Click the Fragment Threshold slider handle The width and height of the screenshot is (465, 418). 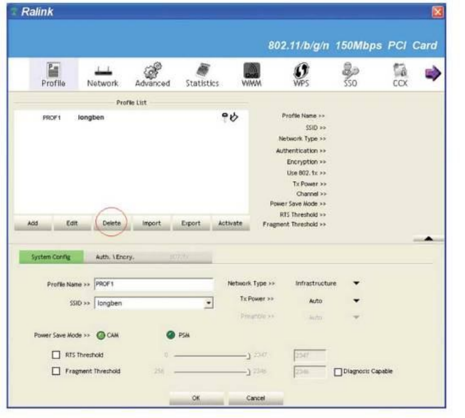248,372
